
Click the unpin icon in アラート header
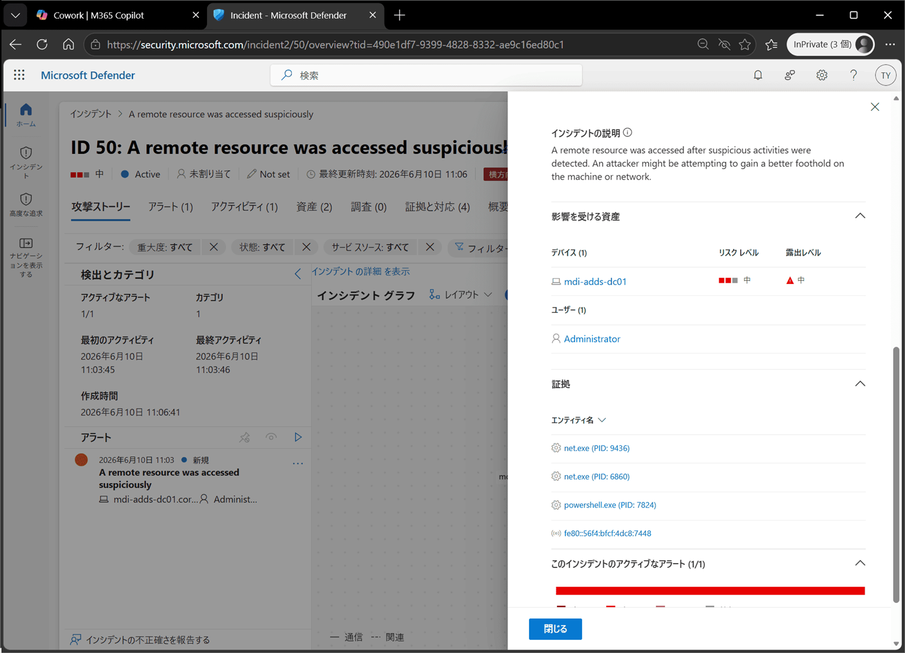click(244, 438)
